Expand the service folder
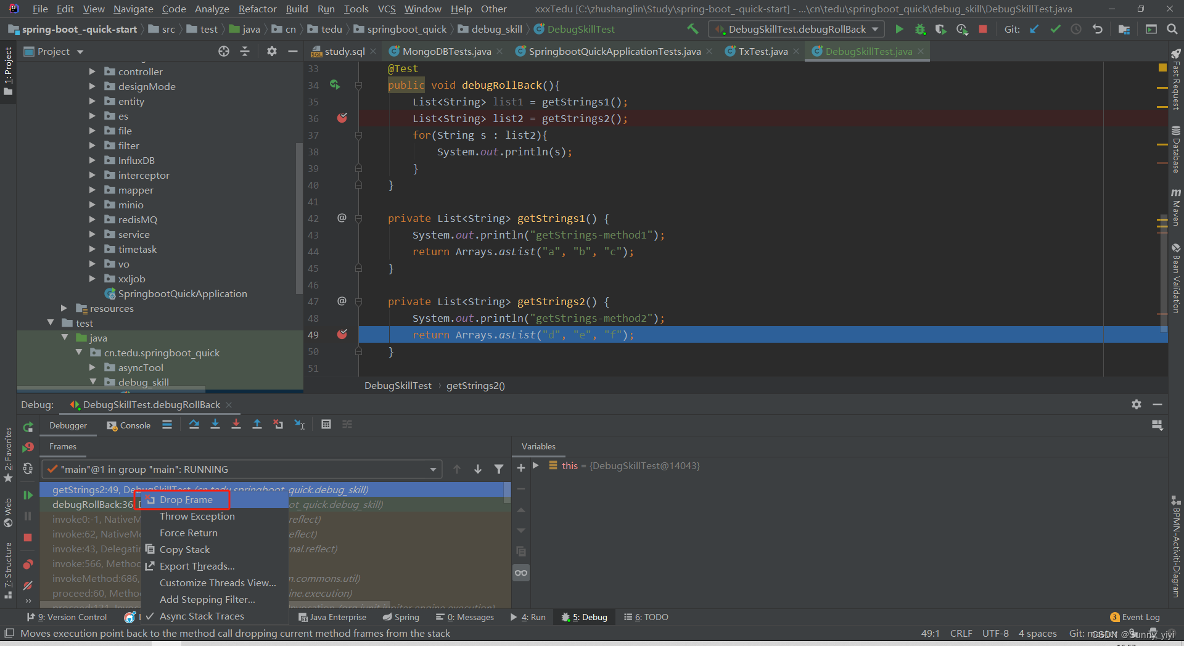Screen dimensions: 1184x646 [x=92, y=234]
